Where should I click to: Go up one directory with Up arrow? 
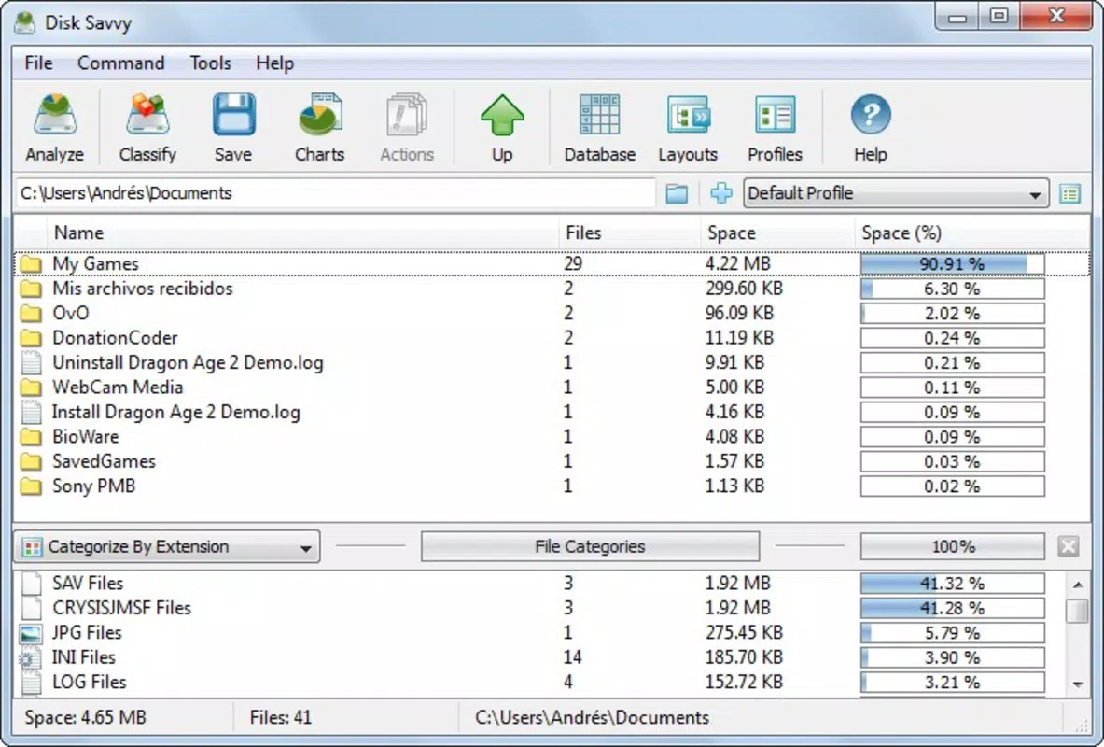pos(502,116)
